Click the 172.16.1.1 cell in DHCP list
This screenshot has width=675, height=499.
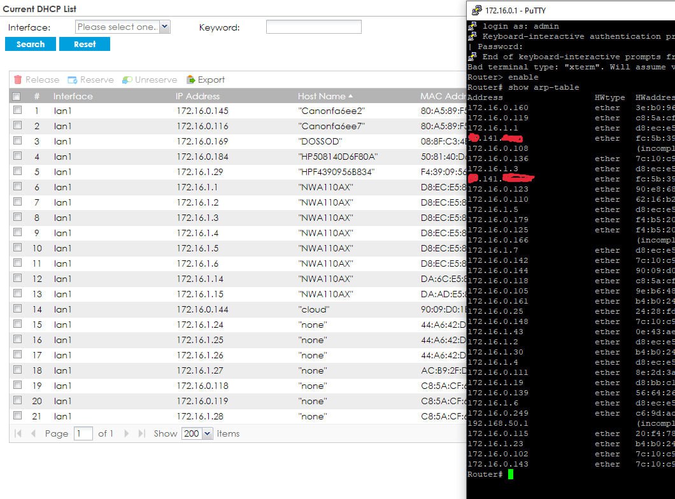tap(197, 187)
